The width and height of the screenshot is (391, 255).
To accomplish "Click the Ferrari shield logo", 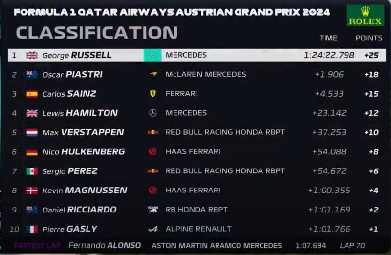I will tap(153, 93).
